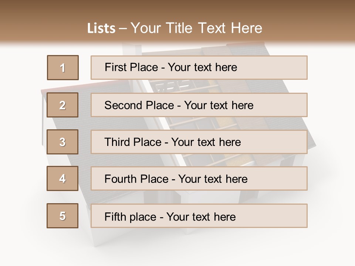Click the number 1 box
Image resolution: width=355 pixels, height=266 pixels.
coord(63,68)
